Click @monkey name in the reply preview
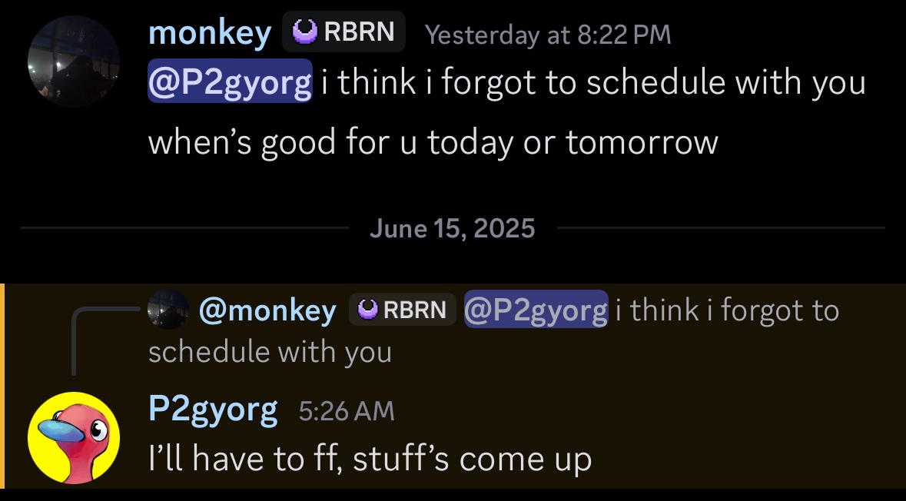 (267, 311)
